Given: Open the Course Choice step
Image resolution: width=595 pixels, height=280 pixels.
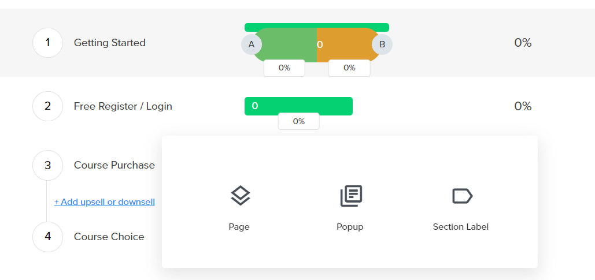Looking at the screenshot, I should [109, 237].
